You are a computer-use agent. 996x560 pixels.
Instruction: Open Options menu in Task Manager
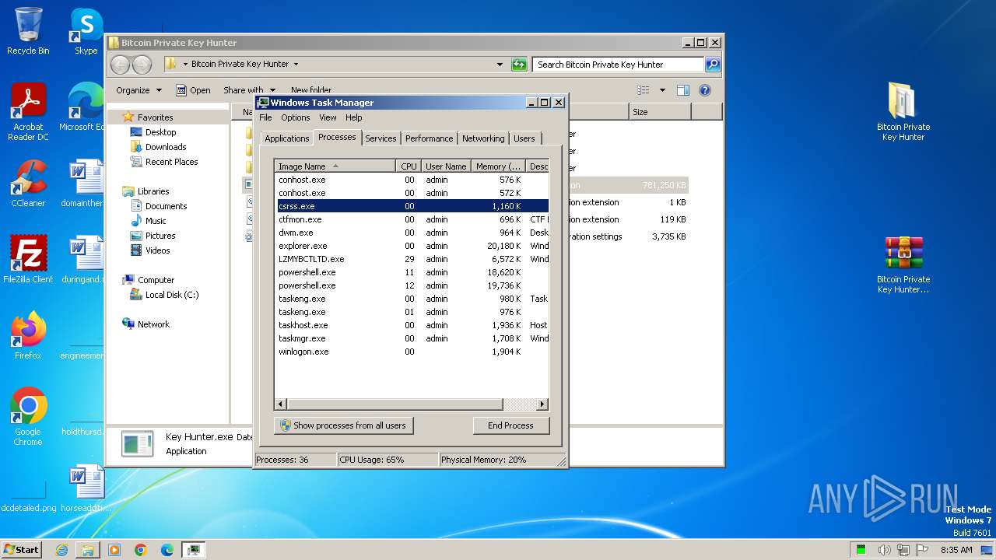click(x=295, y=117)
